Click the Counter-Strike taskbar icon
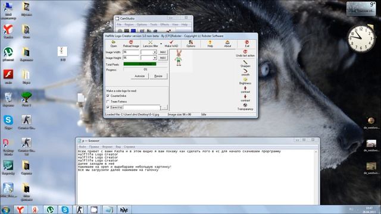This screenshot has width=381, height=214. (x=79, y=209)
